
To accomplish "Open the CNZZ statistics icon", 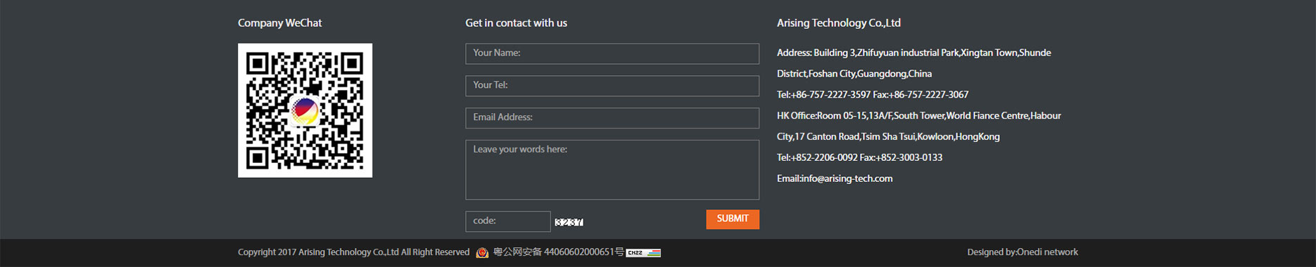I will (x=643, y=253).
